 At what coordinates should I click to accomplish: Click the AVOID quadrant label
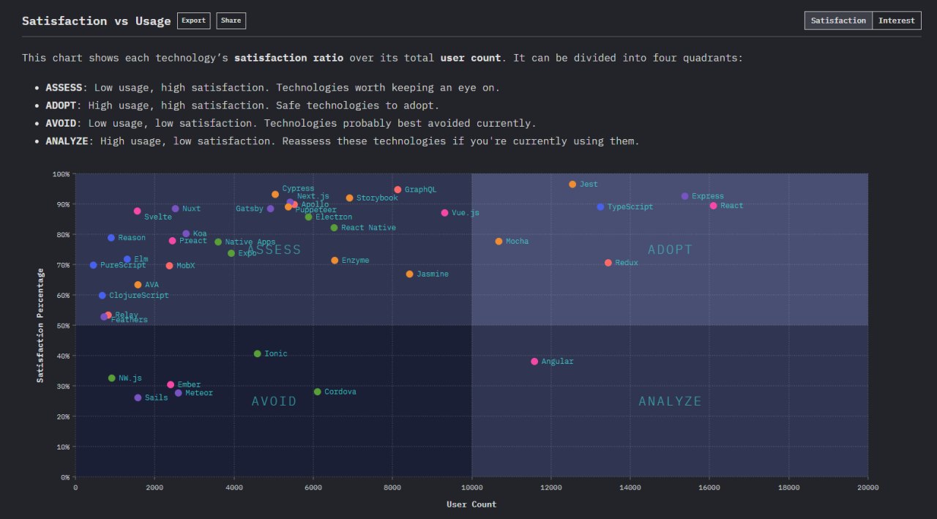pyautogui.click(x=275, y=401)
